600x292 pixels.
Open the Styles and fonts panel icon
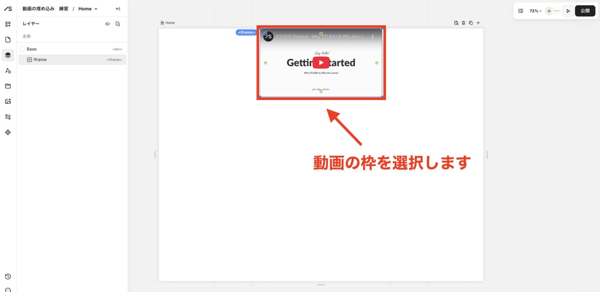coord(8,71)
